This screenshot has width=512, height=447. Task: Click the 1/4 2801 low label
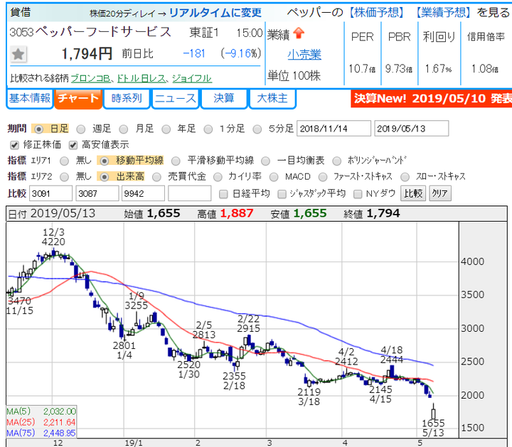pyautogui.click(x=124, y=350)
